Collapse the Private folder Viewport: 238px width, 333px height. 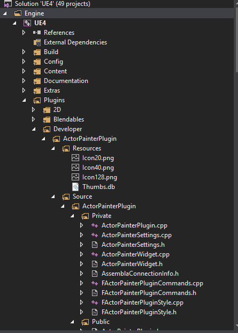pos(72,216)
